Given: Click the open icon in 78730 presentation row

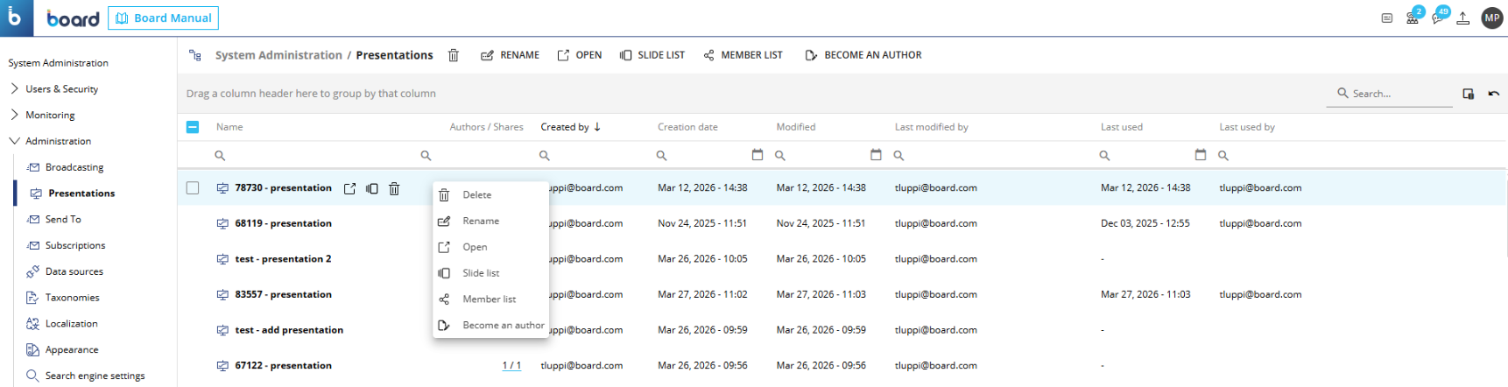Looking at the screenshot, I should pyautogui.click(x=349, y=188).
